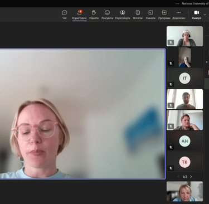Expand camera options dropdown arrow

[205, 14]
